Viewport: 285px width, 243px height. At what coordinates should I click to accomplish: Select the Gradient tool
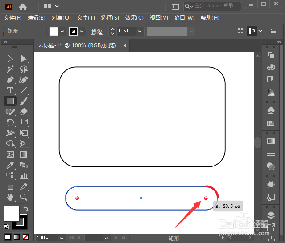click(24, 154)
